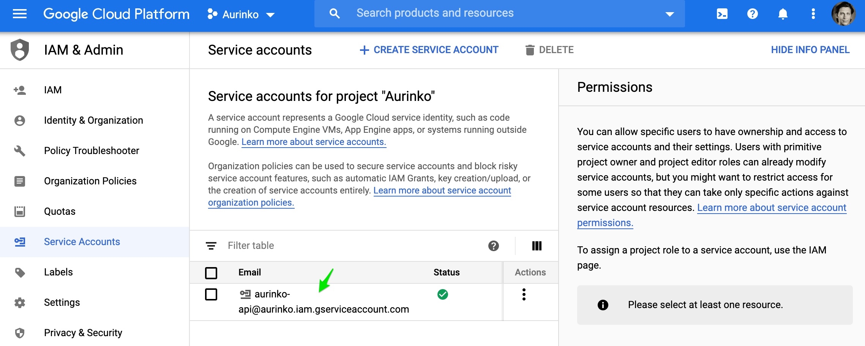
Task: Open Policy Troubleshooter in sidebar
Action: (92, 151)
